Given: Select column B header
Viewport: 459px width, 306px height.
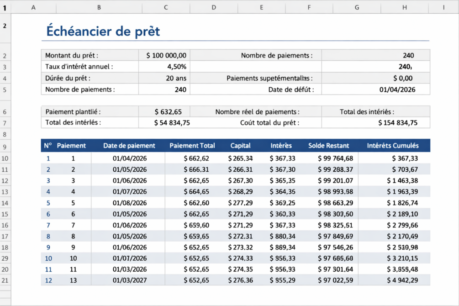Looking at the screenshot, I should pos(99,8).
